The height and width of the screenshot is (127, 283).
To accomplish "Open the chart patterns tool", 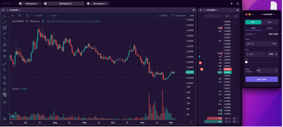I will (x=5, y=45).
